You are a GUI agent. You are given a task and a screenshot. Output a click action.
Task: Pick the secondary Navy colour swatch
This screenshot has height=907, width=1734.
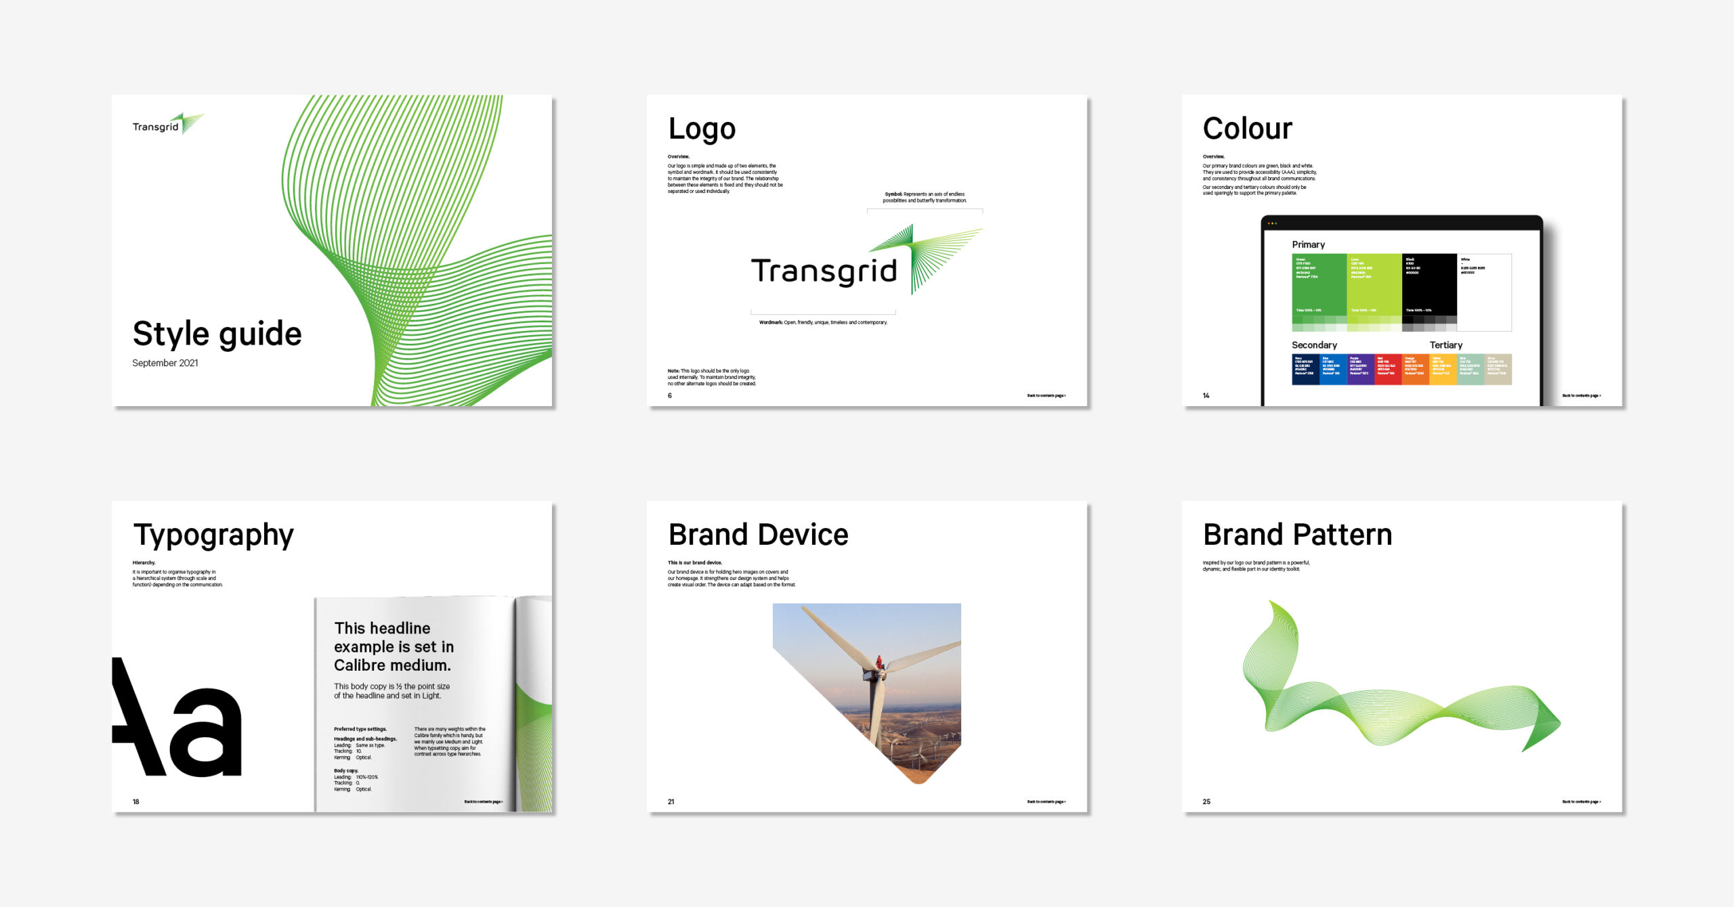pos(1306,369)
